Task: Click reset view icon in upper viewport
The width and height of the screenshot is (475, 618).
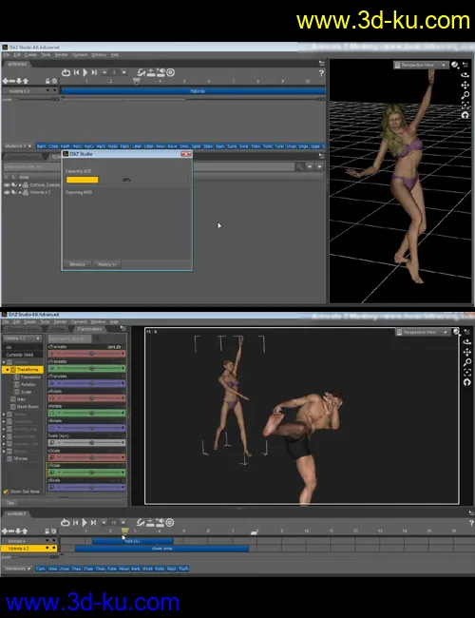Action: [x=465, y=115]
